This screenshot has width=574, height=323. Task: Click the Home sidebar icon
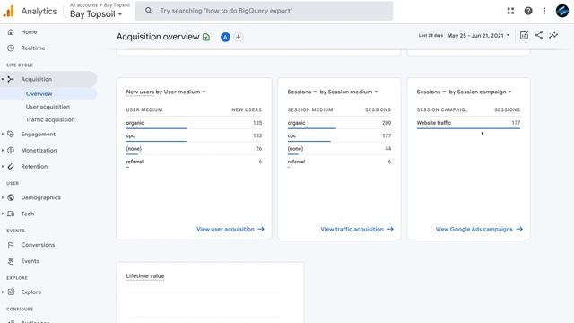click(11, 32)
